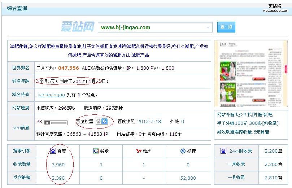
Task: Click the Google icon in search engine row
Action: click(x=96, y=151)
